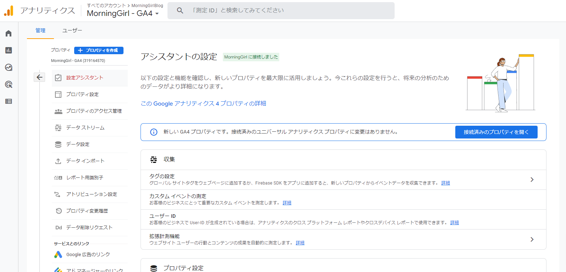Image resolution: width=566 pixels, height=272 pixels.
Task: Click the info icon in the GA4 notice
Action: point(154,132)
